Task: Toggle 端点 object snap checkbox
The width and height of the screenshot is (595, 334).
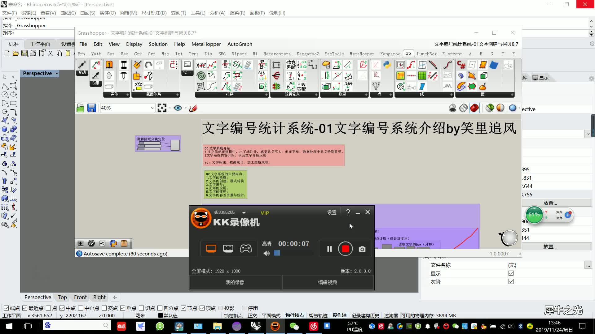Action: (6, 308)
